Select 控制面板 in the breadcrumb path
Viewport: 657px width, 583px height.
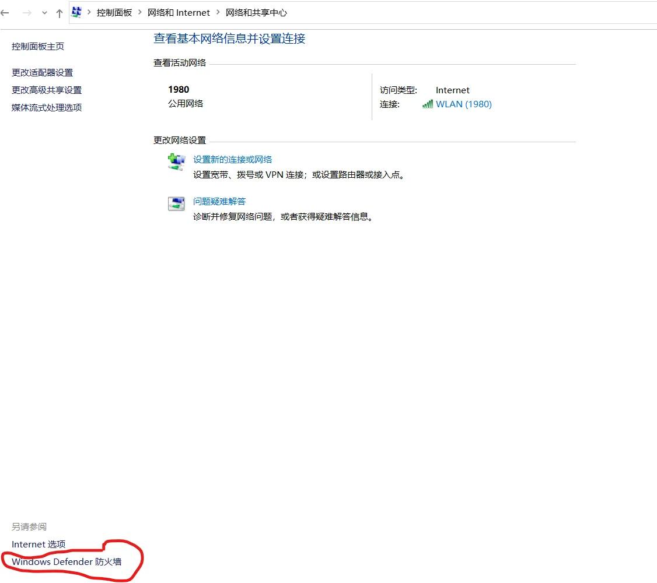114,12
